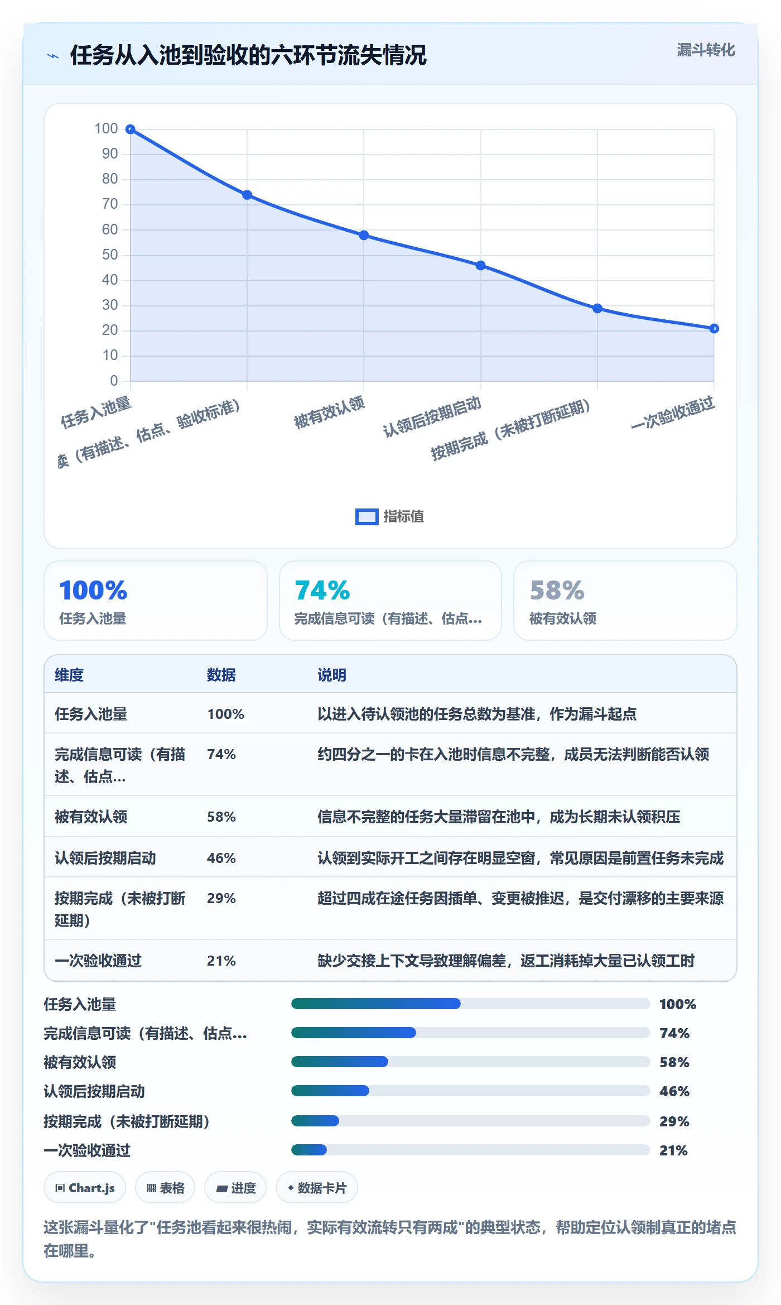Image resolution: width=781 pixels, height=1305 pixels.
Task: Click the 数据 column header
Action: pos(221,675)
